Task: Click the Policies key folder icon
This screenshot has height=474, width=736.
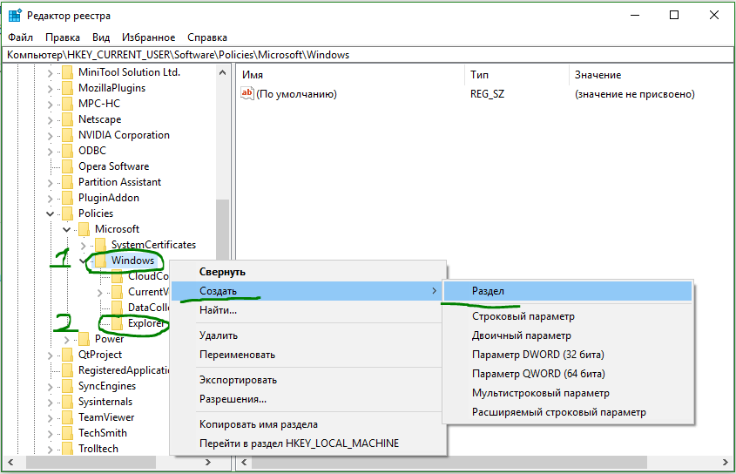Action: 67,213
